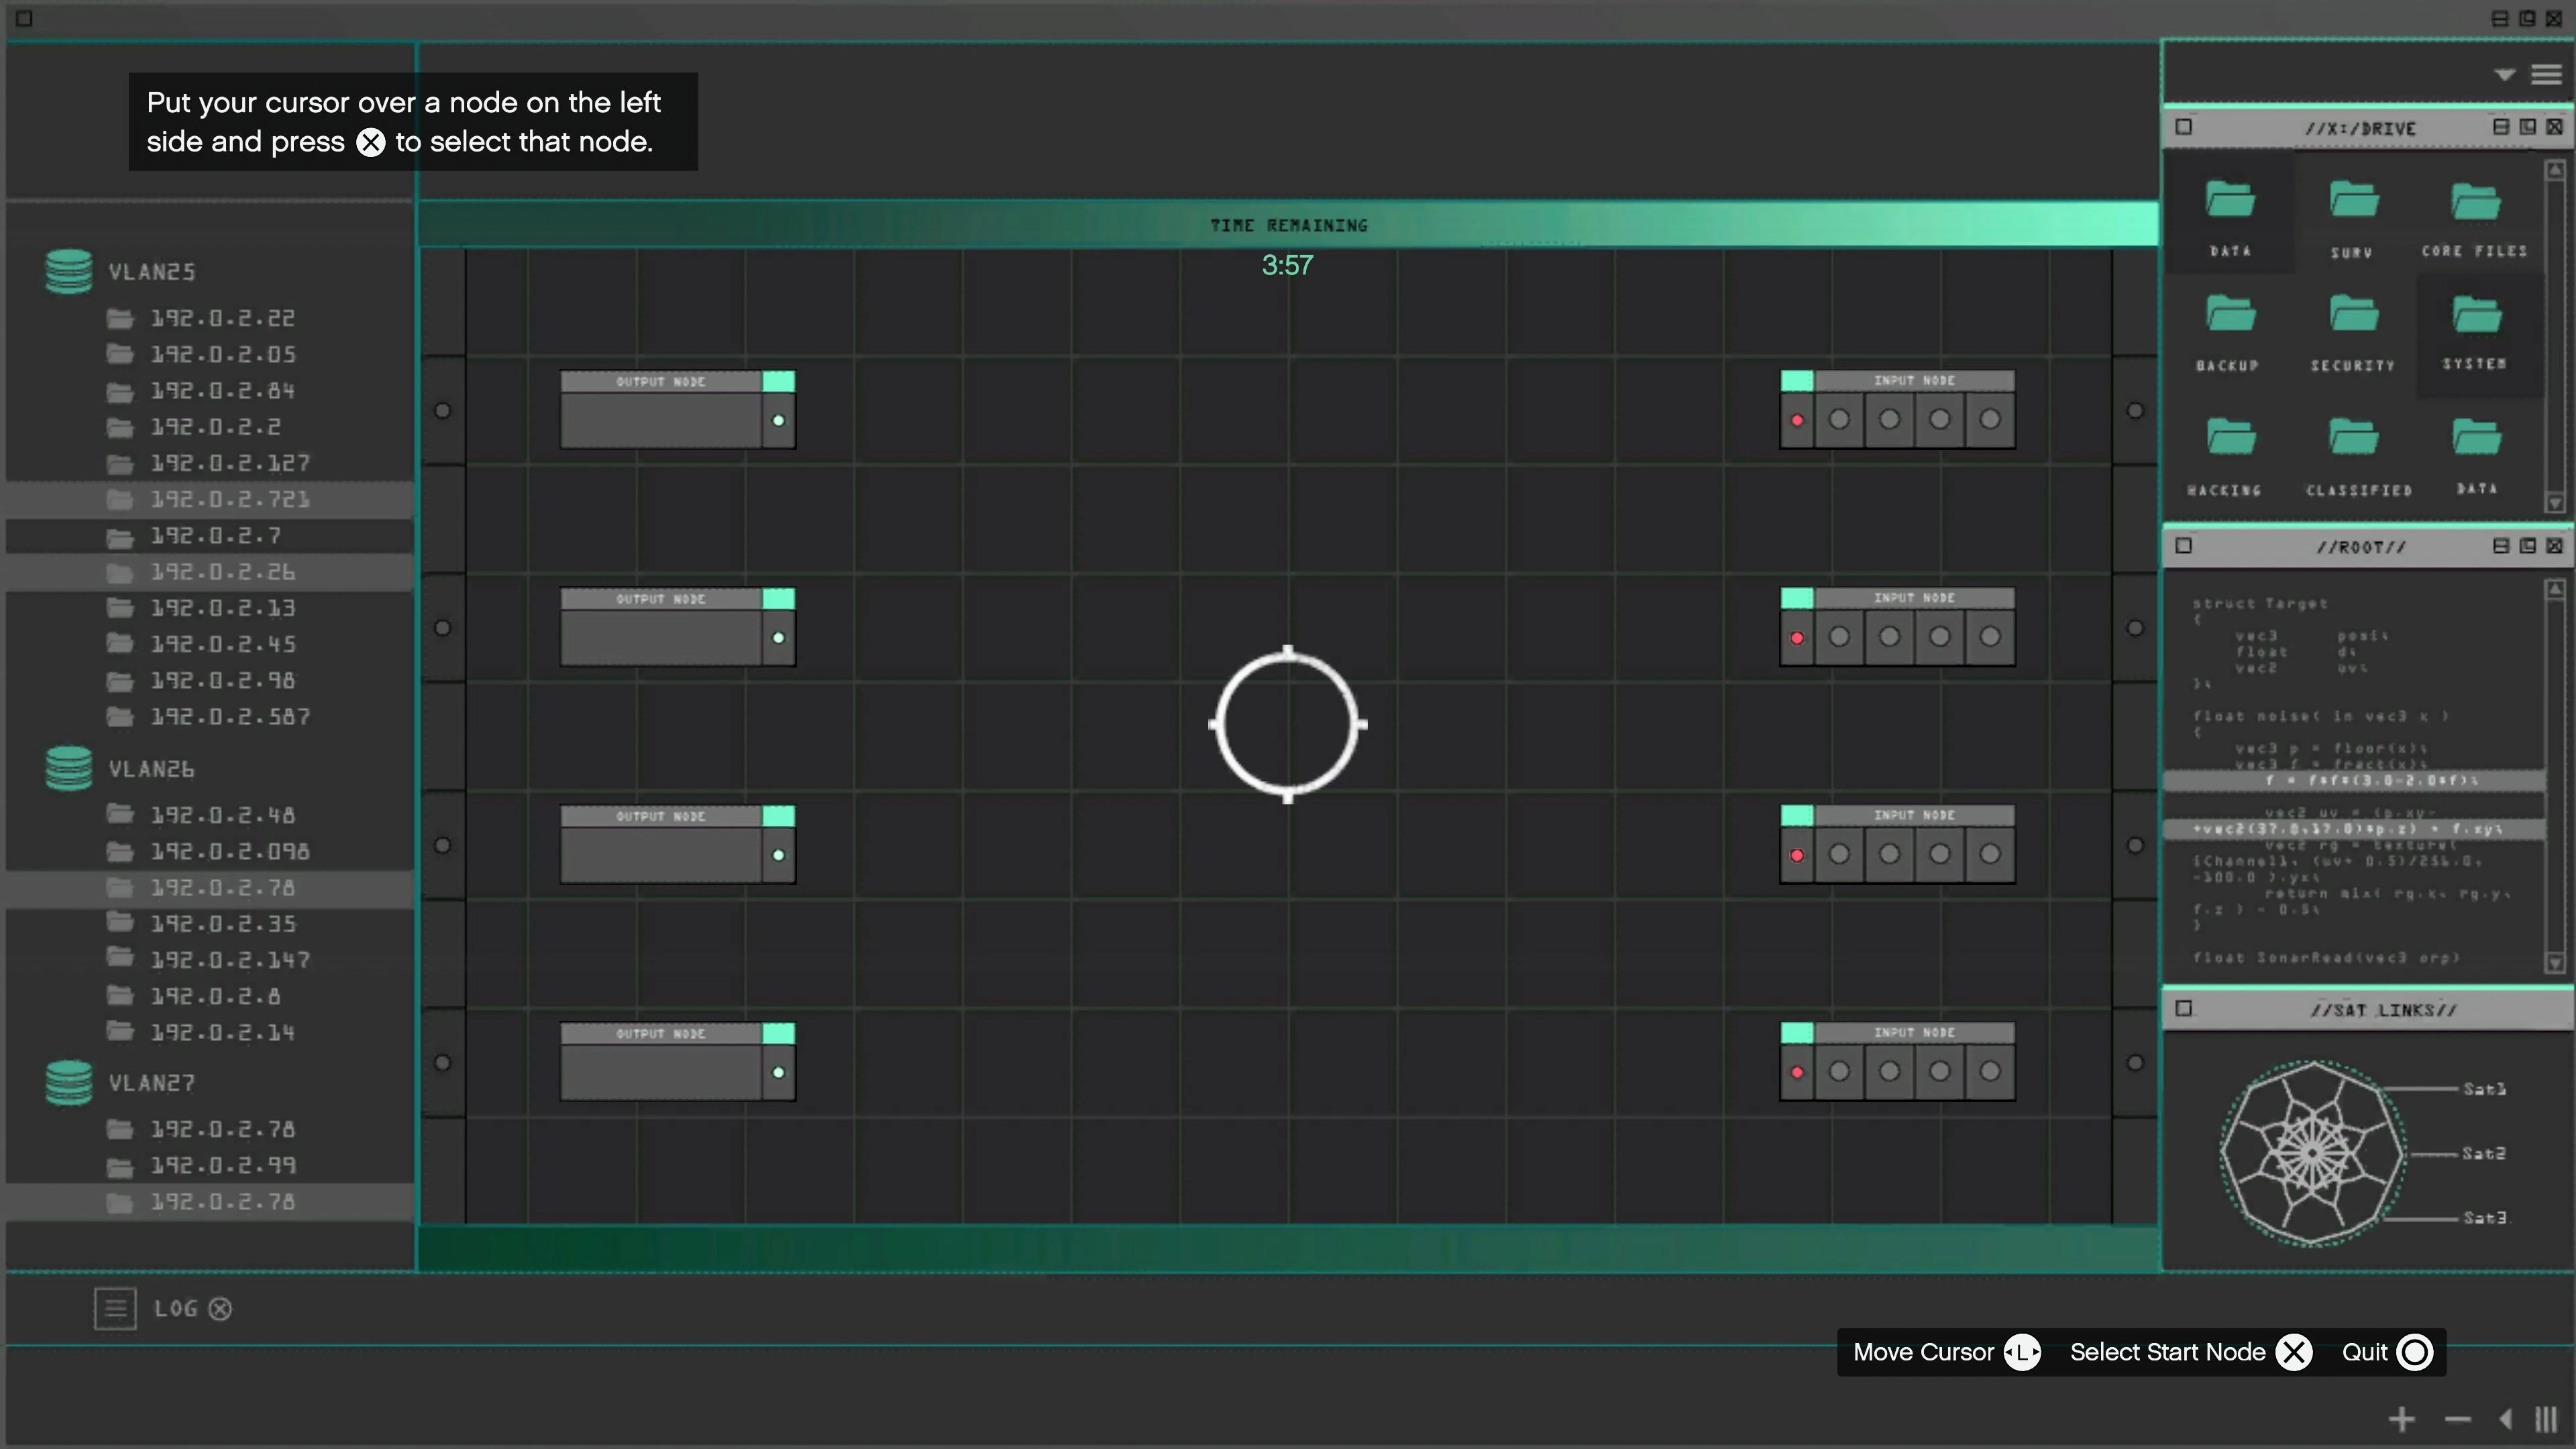Viewport: 2576px width, 1449px height.
Task: Click the LOG list icon
Action: pos(115,1308)
